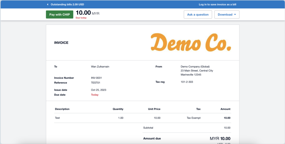The height and width of the screenshot is (144, 285).
Task: Select the Test line item description
Action: tap(57, 118)
